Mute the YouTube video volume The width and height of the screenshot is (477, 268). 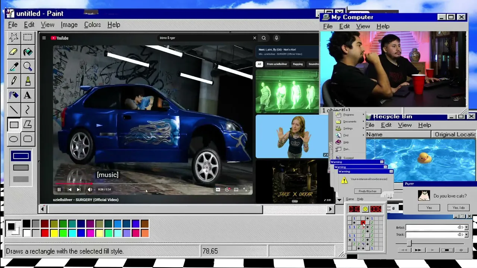[90, 189]
